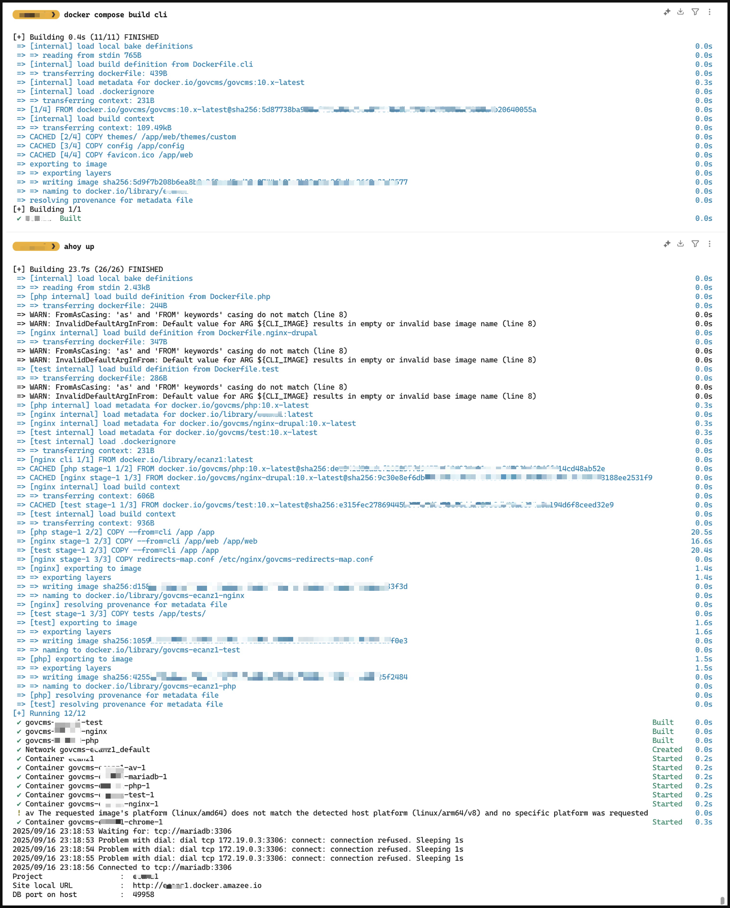Select the 'docker compose build cli' command text
Viewport: 730px width, 908px height.
point(115,15)
